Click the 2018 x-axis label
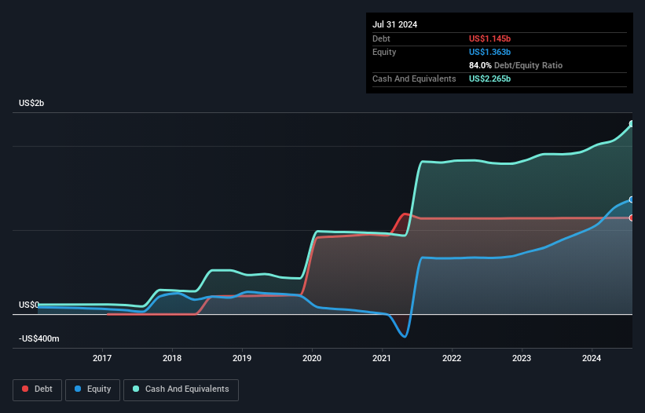The height and width of the screenshot is (413, 645). coord(172,358)
